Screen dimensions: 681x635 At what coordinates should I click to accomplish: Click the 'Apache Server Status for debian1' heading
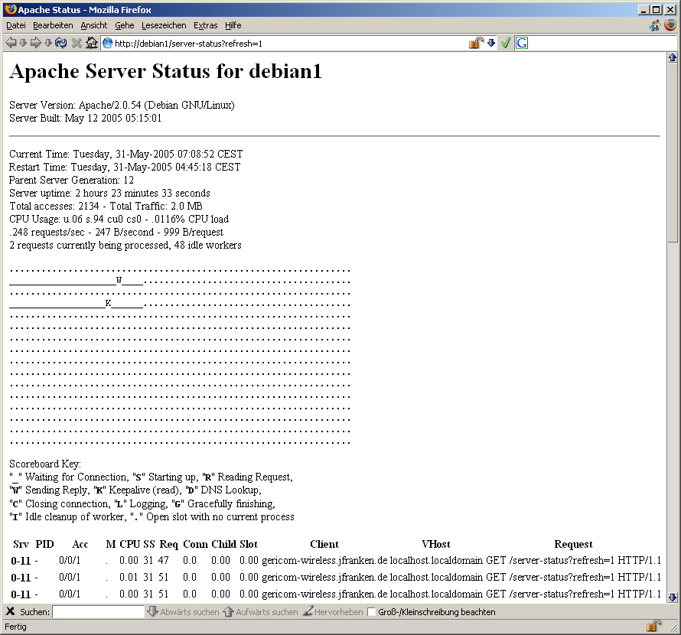(165, 71)
